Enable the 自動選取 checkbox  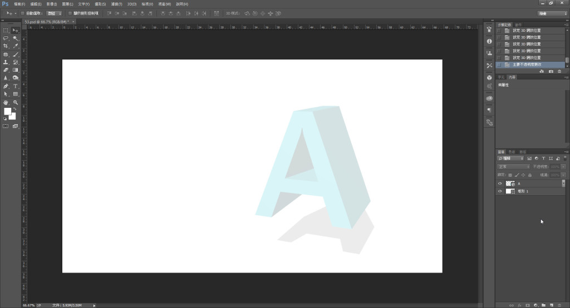coord(22,13)
